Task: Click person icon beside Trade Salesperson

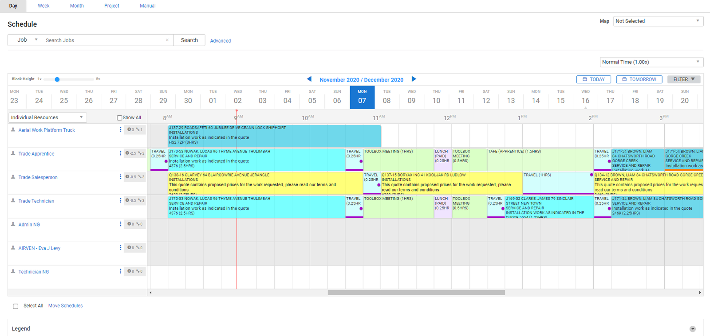Action: click(13, 177)
